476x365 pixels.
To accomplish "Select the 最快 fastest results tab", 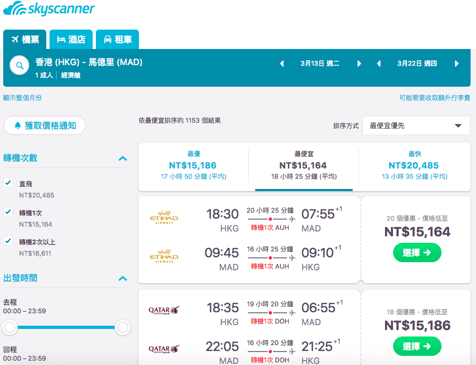I will [415, 166].
